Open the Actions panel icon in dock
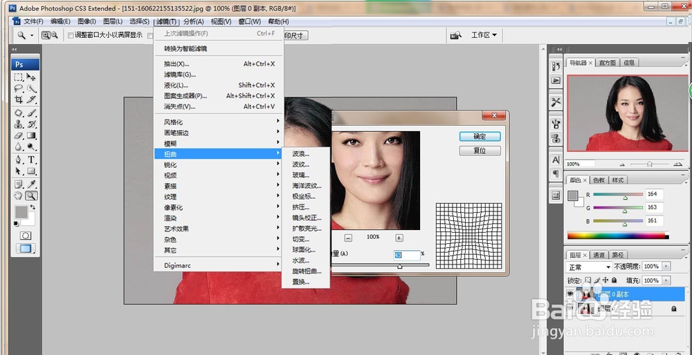Screen dimensions: 692x355 (556, 81)
